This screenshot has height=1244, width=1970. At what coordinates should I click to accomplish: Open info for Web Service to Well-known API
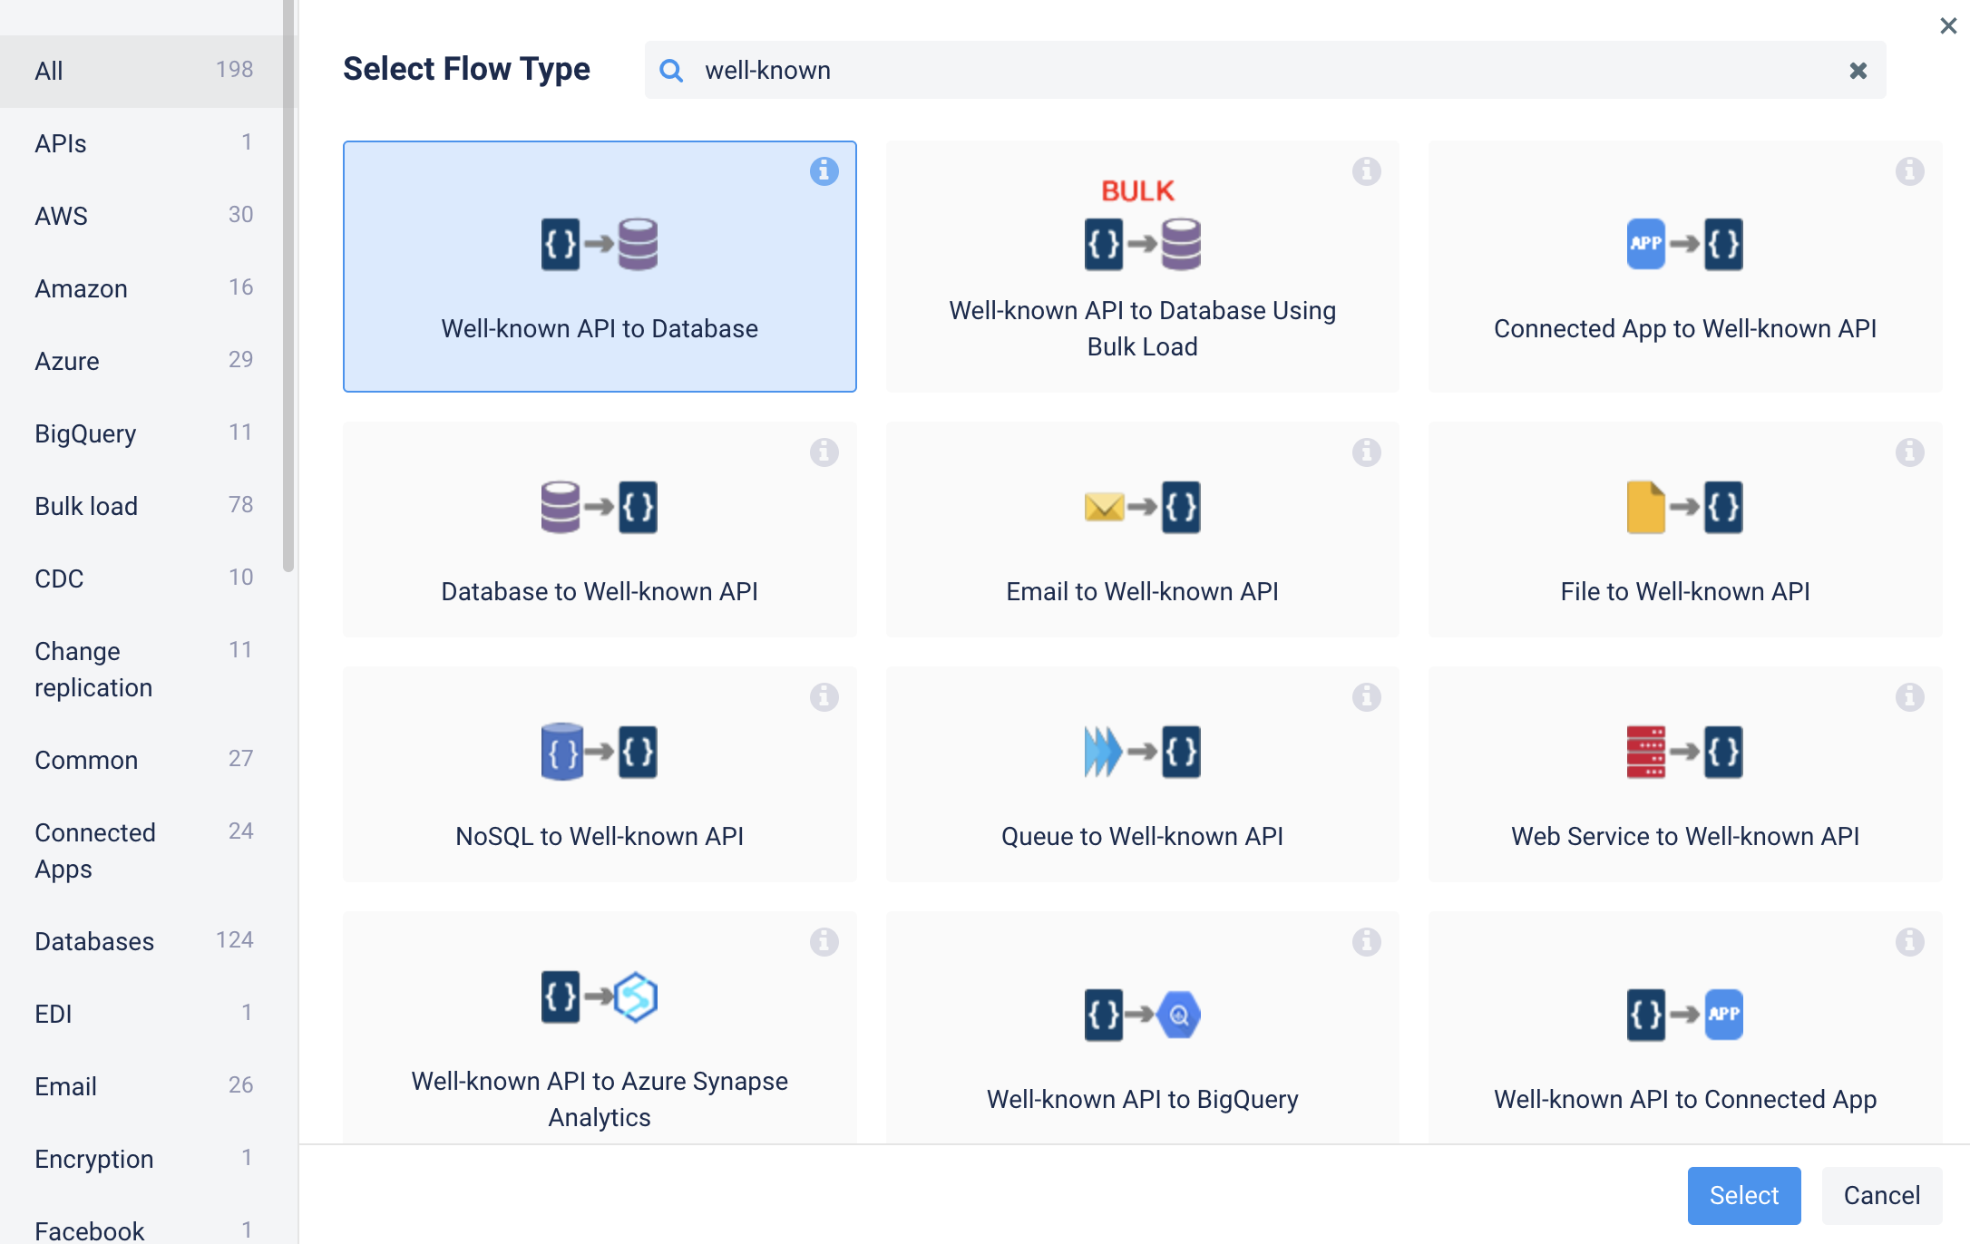tap(1909, 696)
